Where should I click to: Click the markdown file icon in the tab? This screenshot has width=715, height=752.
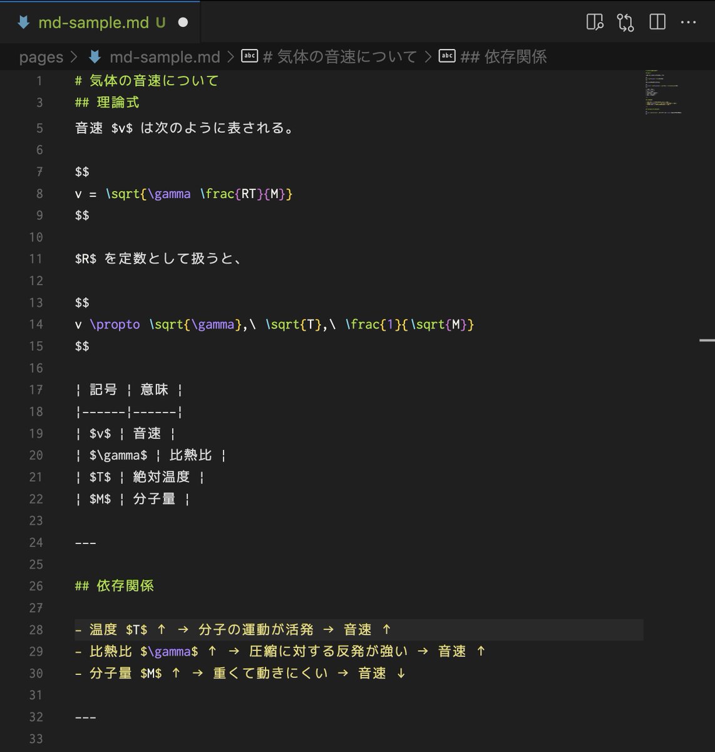[x=24, y=23]
